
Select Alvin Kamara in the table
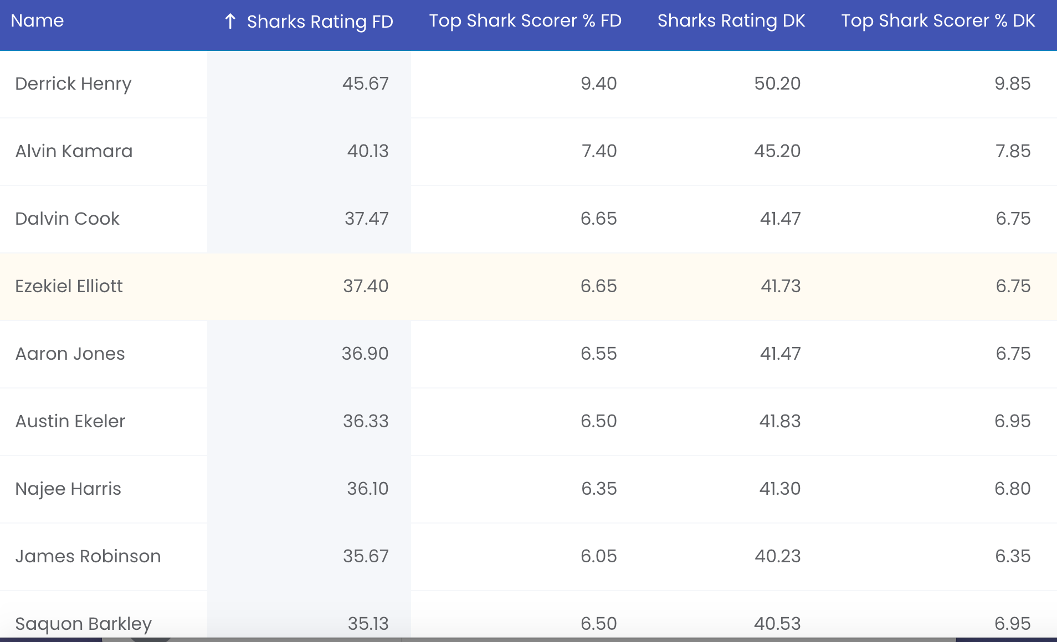pyautogui.click(x=74, y=151)
